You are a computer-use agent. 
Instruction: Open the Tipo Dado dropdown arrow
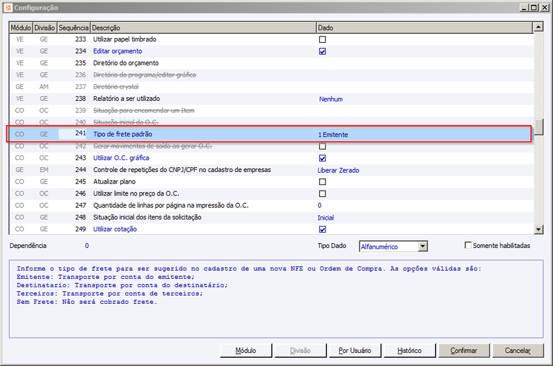point(423,247)
